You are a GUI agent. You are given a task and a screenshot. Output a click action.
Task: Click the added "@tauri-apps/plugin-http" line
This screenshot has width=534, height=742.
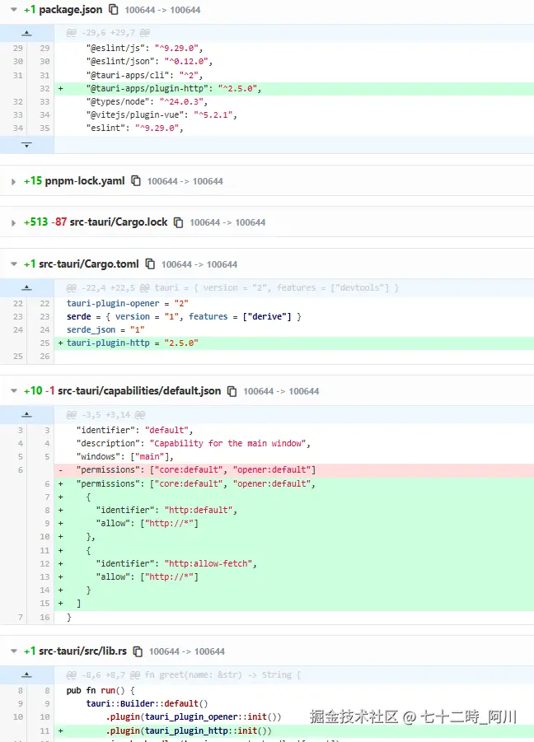coord(294,88)
